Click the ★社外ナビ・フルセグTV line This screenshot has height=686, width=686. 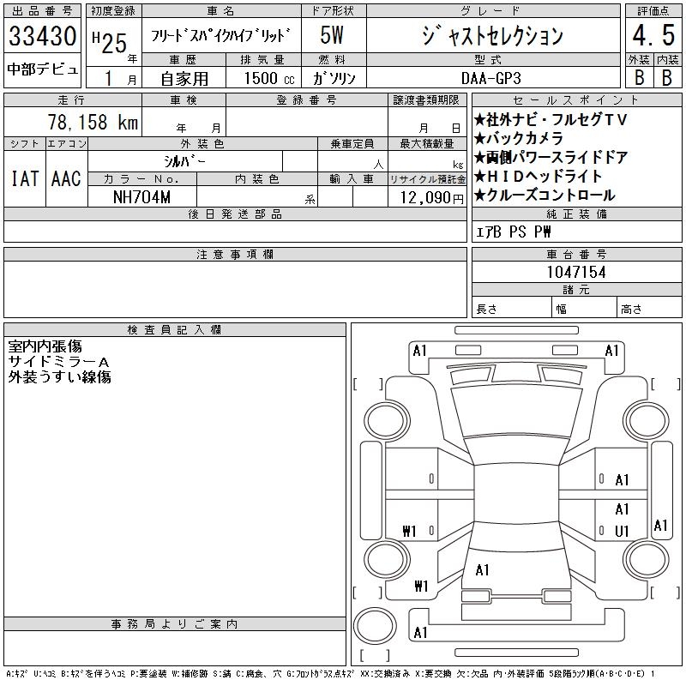551,119
